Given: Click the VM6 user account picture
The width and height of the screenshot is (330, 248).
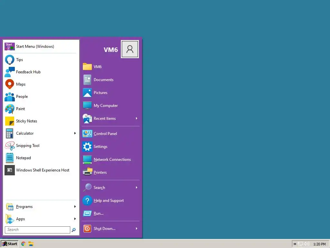Looking at the screenshot, I should click(x=130, y=49).
